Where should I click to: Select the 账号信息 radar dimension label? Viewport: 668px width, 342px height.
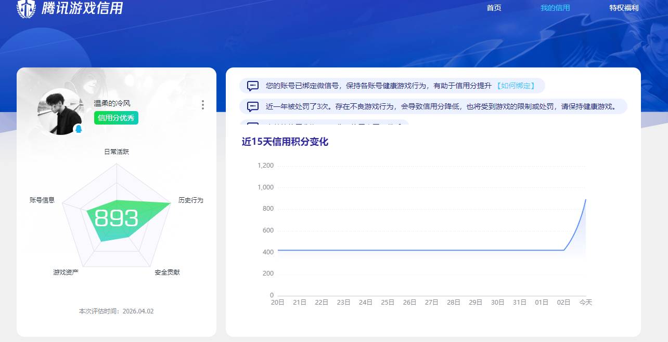coord(41,200)
